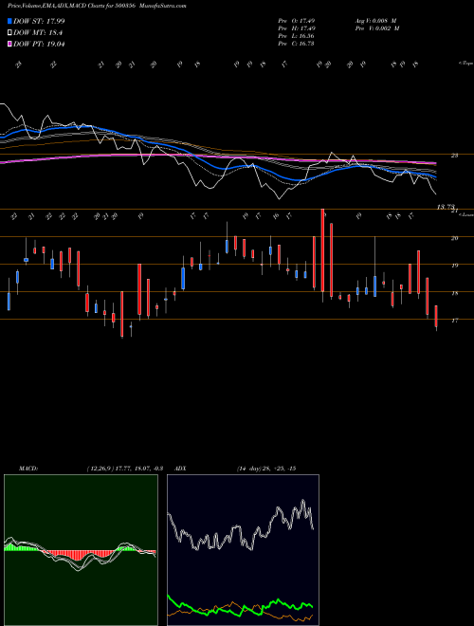Click the 'Pre C: 16.73' close value
The image size is (474, 626).
point(297,44)
